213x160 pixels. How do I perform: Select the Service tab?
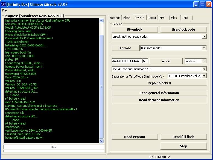coord(140,17)
